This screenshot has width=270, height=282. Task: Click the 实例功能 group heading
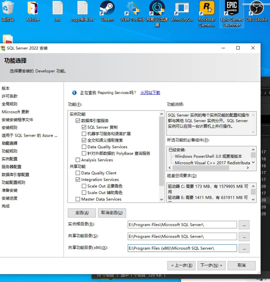[78, 114]
